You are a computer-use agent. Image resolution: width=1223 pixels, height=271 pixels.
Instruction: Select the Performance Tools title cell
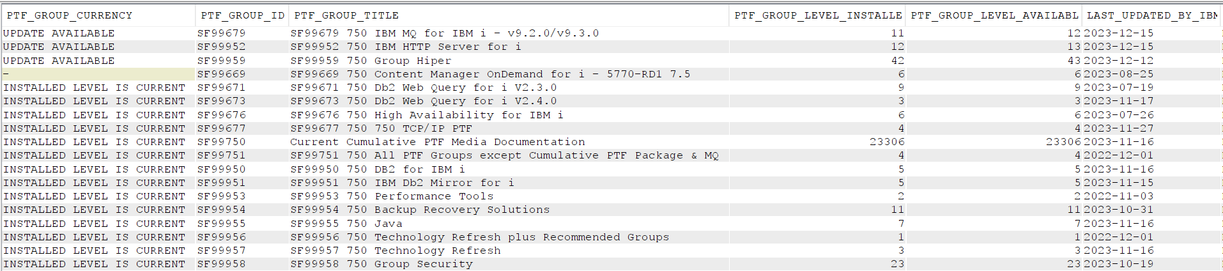click(509, 196)
